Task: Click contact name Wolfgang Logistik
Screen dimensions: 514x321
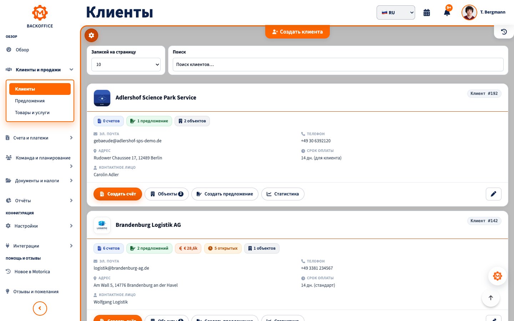Action: [111, 302]
